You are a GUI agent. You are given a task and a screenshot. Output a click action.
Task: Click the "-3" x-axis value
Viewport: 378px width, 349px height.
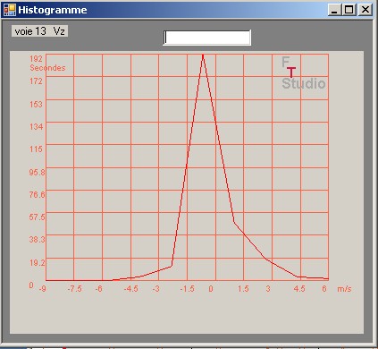click(x=156, y=289)
